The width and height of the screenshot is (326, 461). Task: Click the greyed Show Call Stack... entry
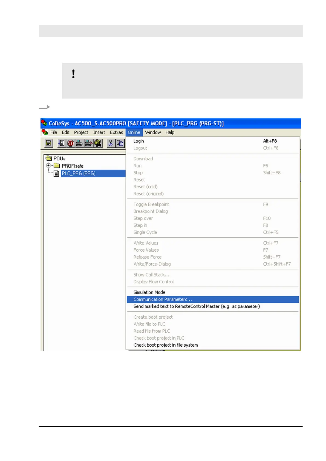[213, 275]
